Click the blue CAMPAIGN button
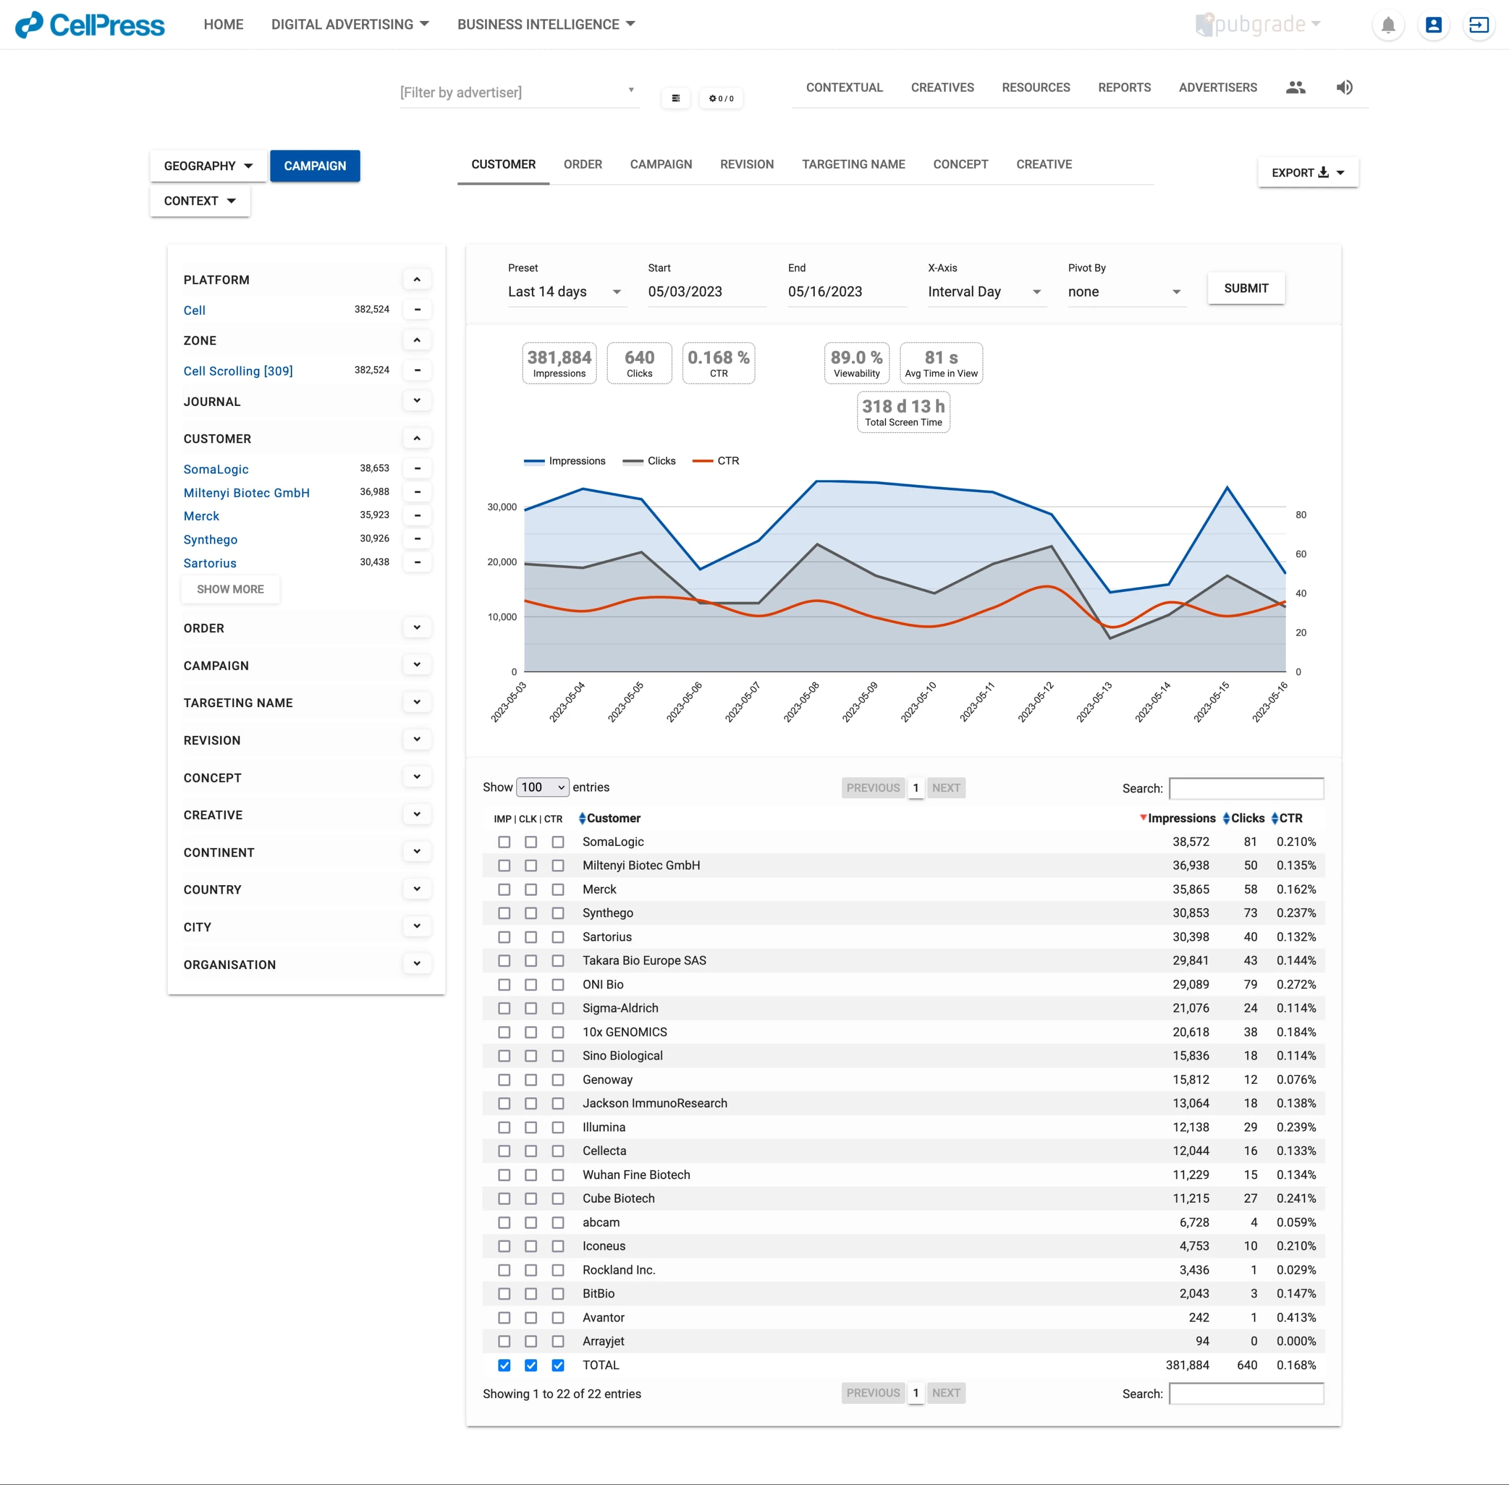 315,166
